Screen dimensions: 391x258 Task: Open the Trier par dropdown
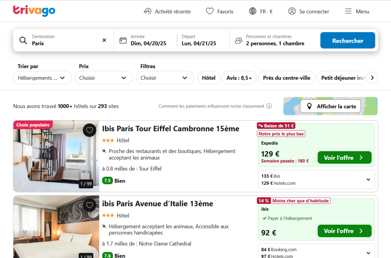42,77
